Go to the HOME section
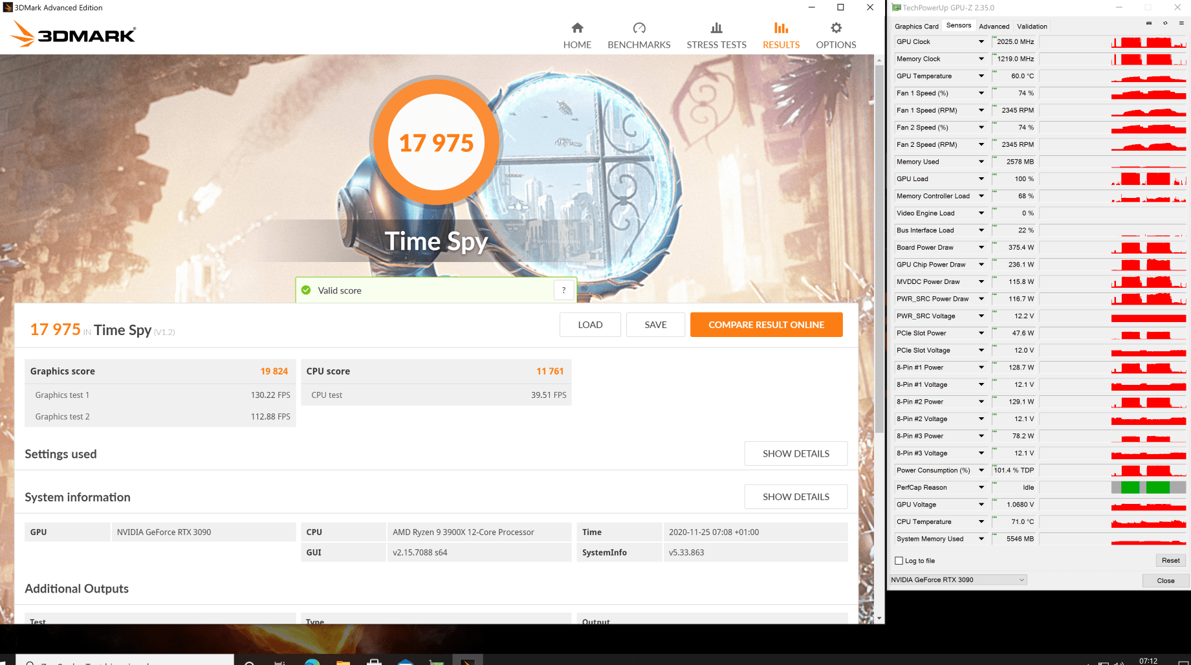The width and height of the screenshot is (1191, 665). point(577,36)
